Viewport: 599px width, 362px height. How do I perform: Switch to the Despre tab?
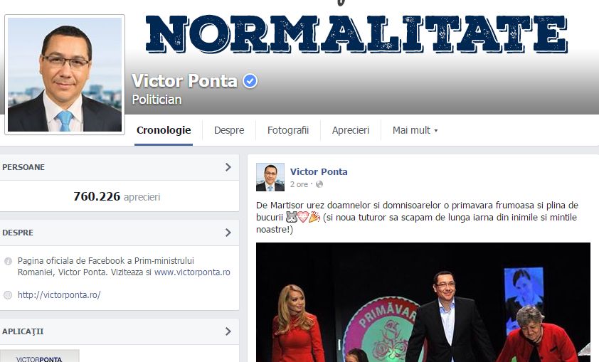[229, 130]
